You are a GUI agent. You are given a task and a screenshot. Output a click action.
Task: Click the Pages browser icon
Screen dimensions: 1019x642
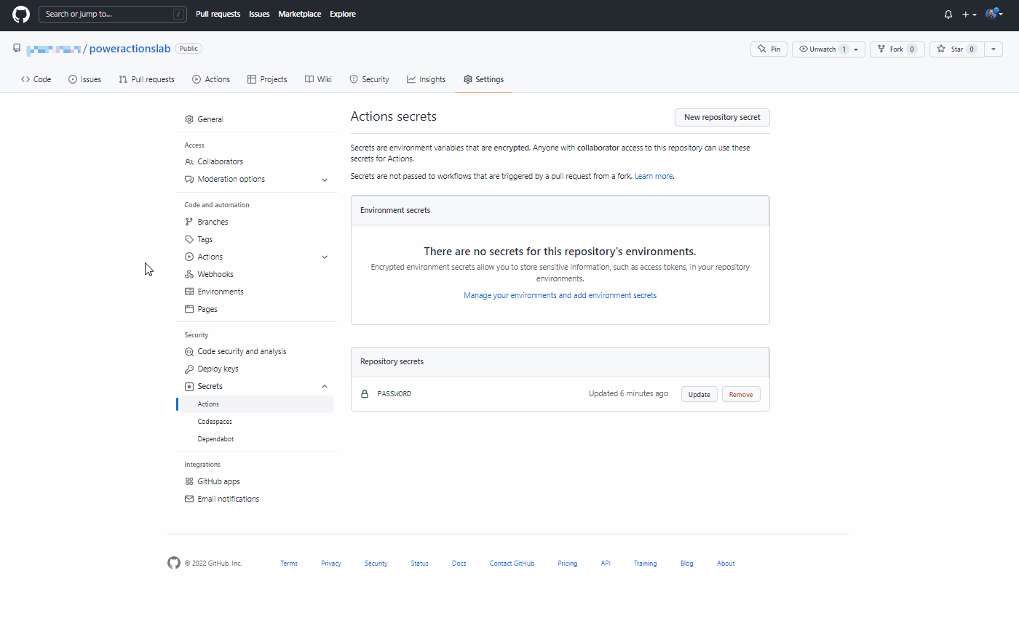click(189, 309)
